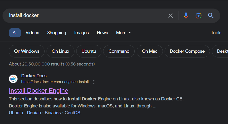
Task: Filter results with the On Linux chip
Action: pos(60,51)
